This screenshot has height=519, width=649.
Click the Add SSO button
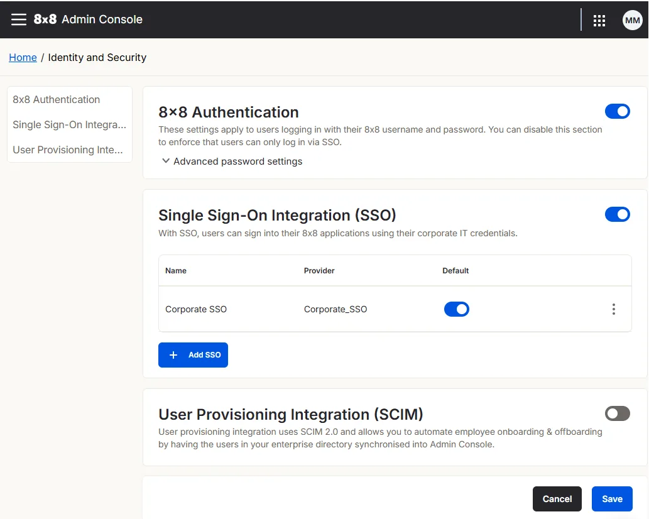pos(193,354)
